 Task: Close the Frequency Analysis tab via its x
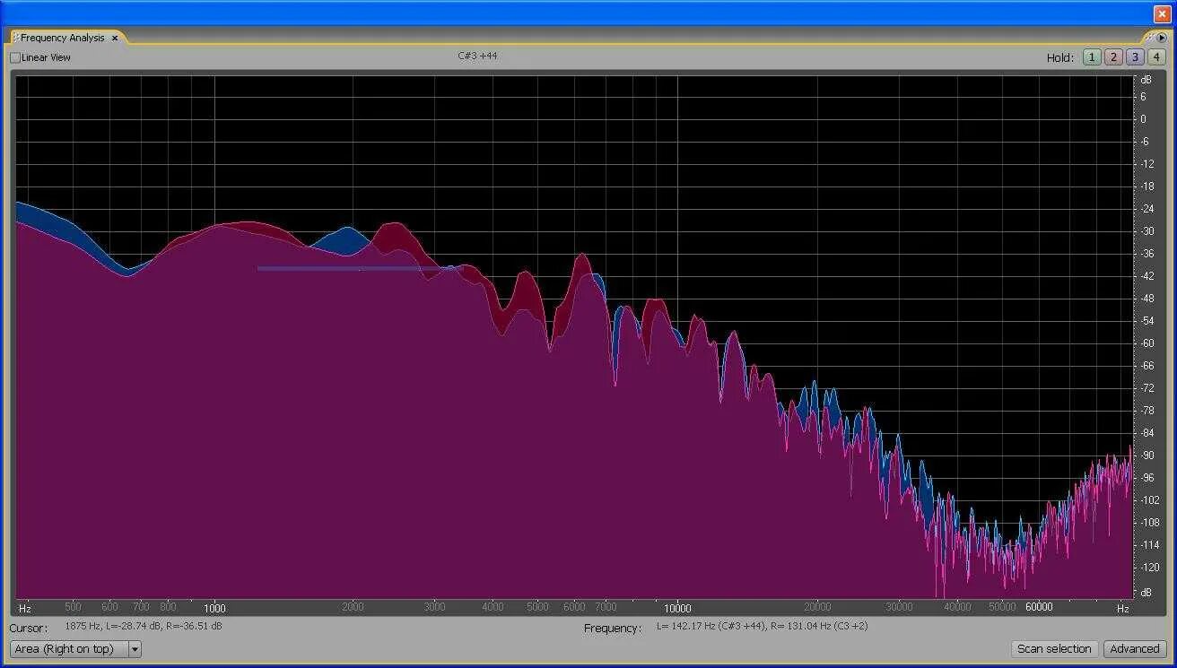point(114,38)
